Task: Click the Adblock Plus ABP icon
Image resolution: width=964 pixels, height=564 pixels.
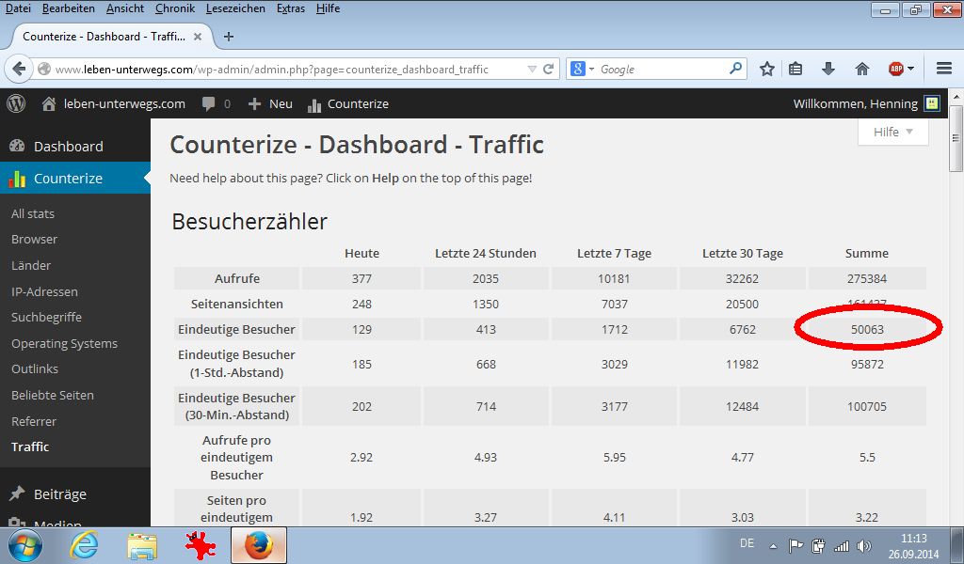Action: [x=896, y=69]
